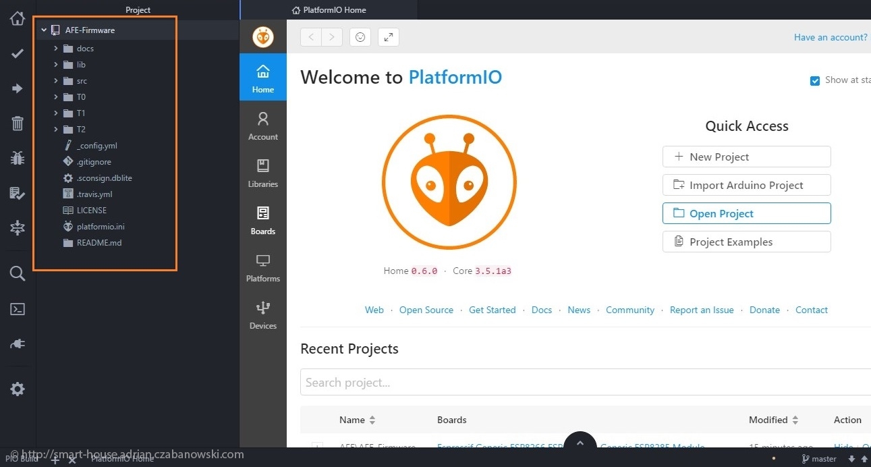Image resolution: width=871 pixels, height=467 pixels.
Task: Open the Open Source link
Action: [x=426, y=310]
